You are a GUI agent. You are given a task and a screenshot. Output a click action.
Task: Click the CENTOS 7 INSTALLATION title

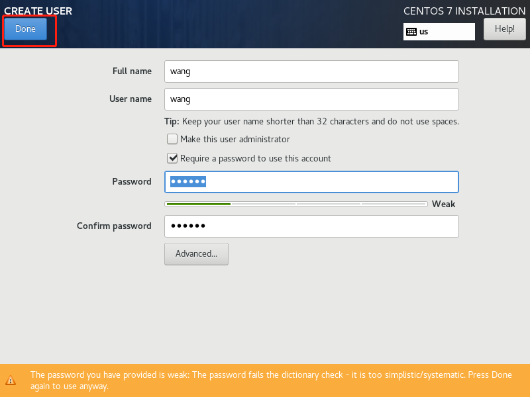click(464, 11)
